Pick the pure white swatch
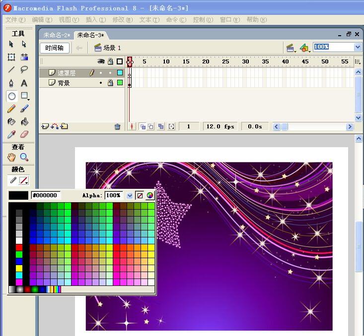 (x=19, y=240)
